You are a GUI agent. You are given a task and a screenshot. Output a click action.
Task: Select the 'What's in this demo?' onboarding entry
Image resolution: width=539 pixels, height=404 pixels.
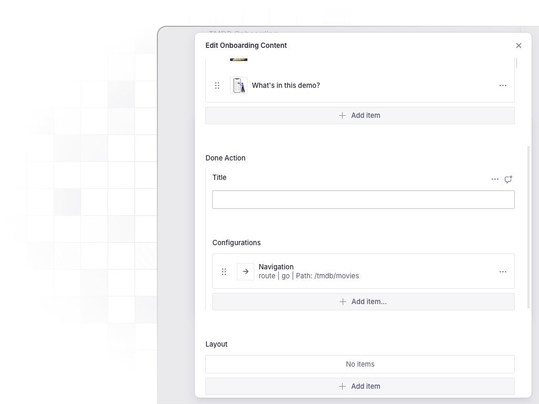pos(286,85)
